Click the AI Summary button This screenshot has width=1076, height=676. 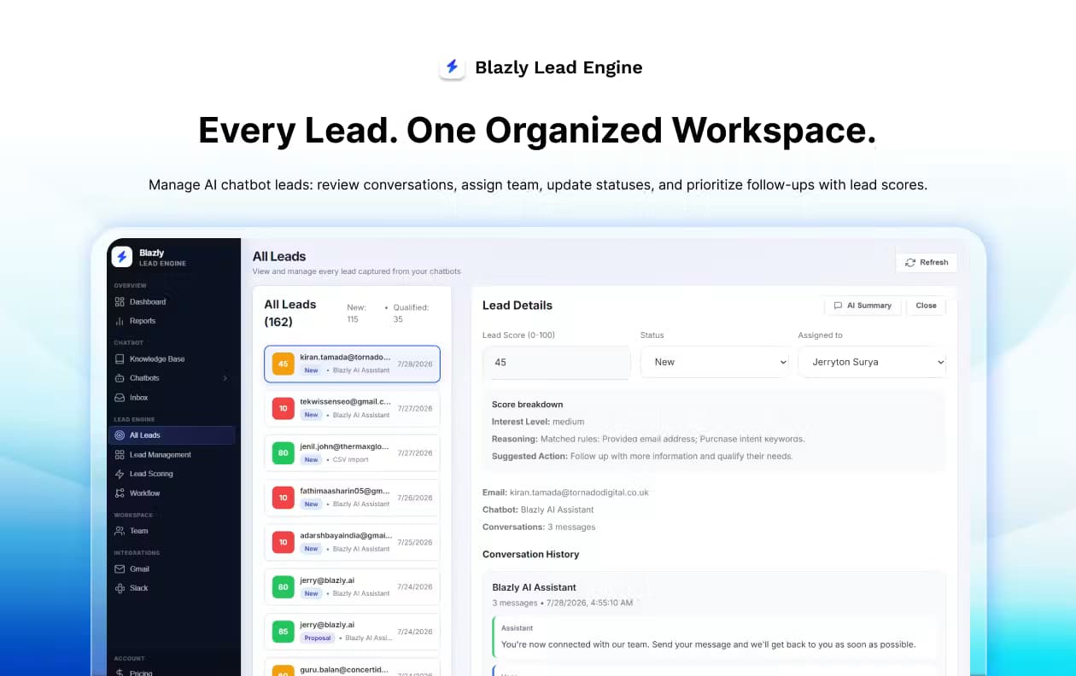(x=863, y=306)
